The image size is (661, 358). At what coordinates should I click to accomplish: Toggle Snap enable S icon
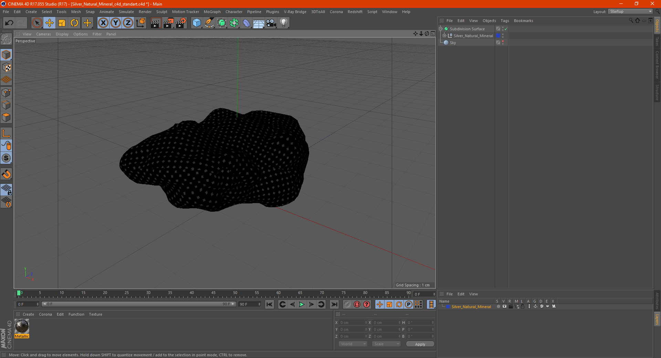point(7,158)
